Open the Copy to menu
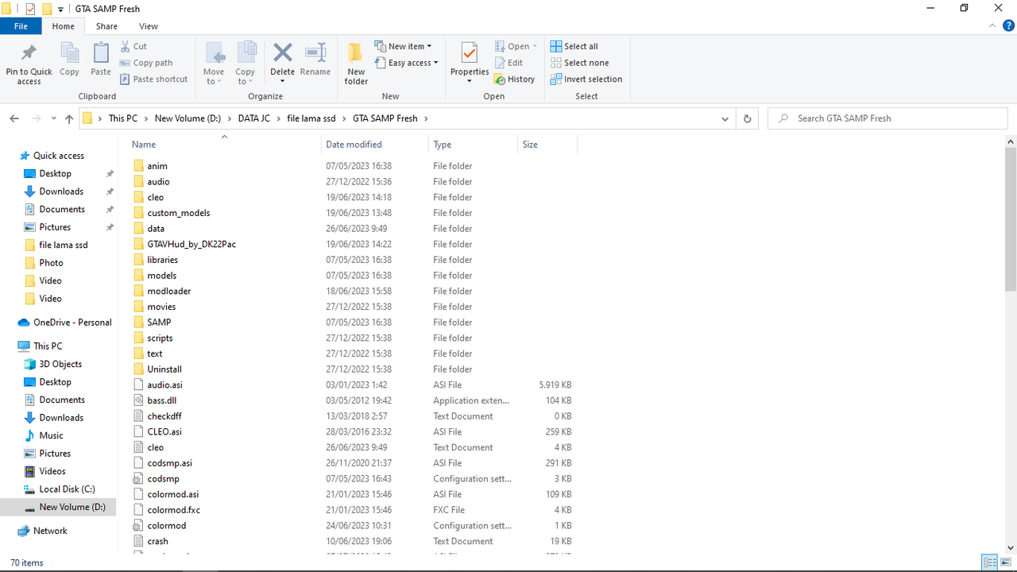This screenshot has width=1017, height=572. (x=246, y=64)
